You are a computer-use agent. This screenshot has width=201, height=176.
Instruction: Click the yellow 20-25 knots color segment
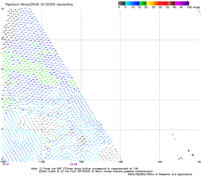(150, 3)
